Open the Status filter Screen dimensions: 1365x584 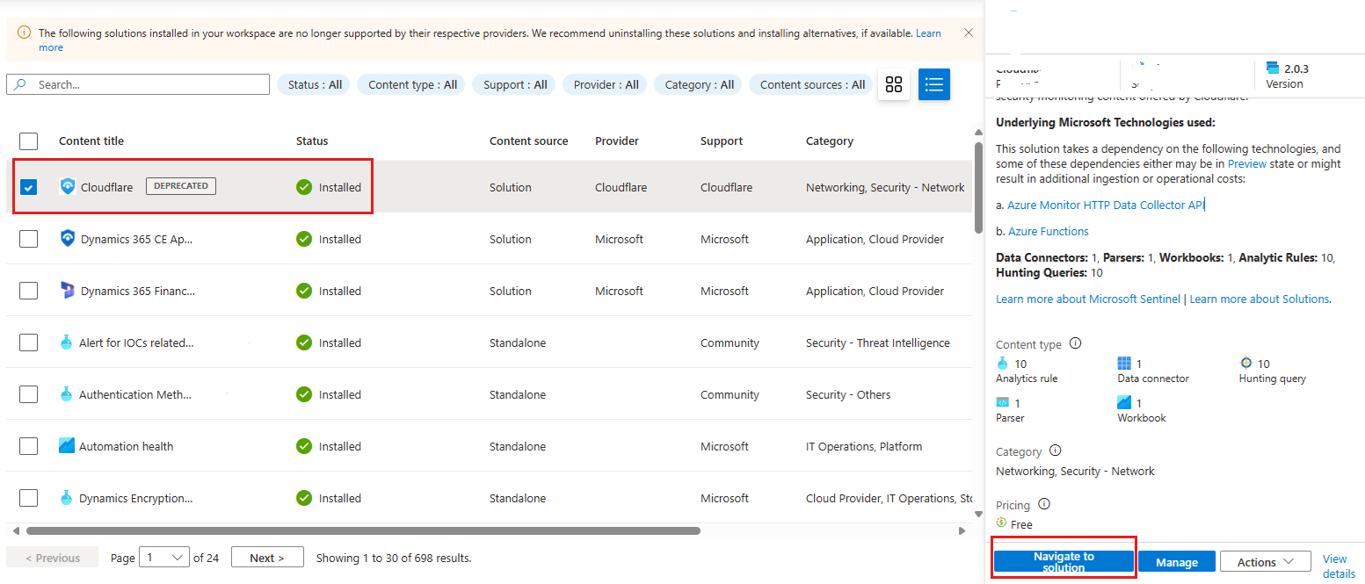pyautogui.click(x=315, y=85)
